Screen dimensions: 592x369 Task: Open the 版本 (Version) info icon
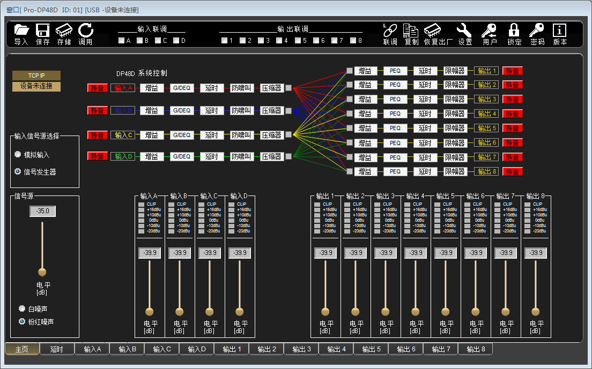(559, 30)
